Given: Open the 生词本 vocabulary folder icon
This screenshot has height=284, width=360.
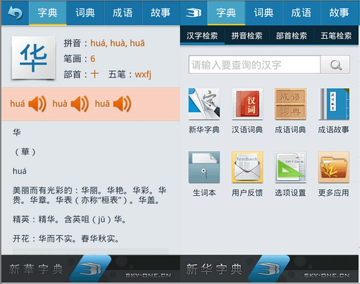Looking at the screenshot, I should [x=204, y=167].
